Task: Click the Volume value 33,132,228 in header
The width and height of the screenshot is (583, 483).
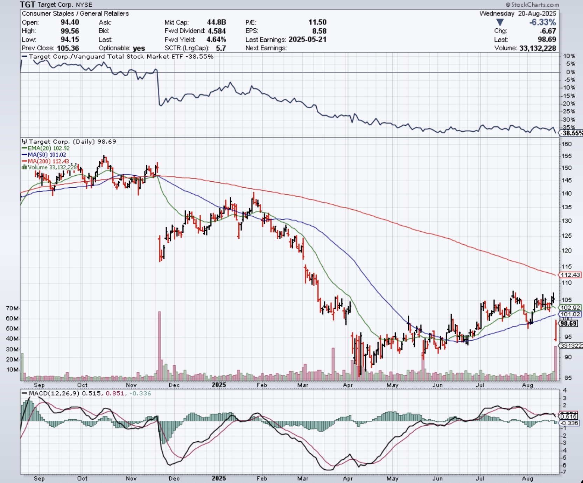Action: pos(538,48)
